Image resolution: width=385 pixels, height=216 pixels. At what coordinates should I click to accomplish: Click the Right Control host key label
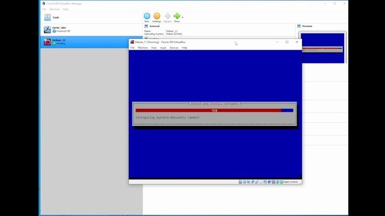point(291,182)
